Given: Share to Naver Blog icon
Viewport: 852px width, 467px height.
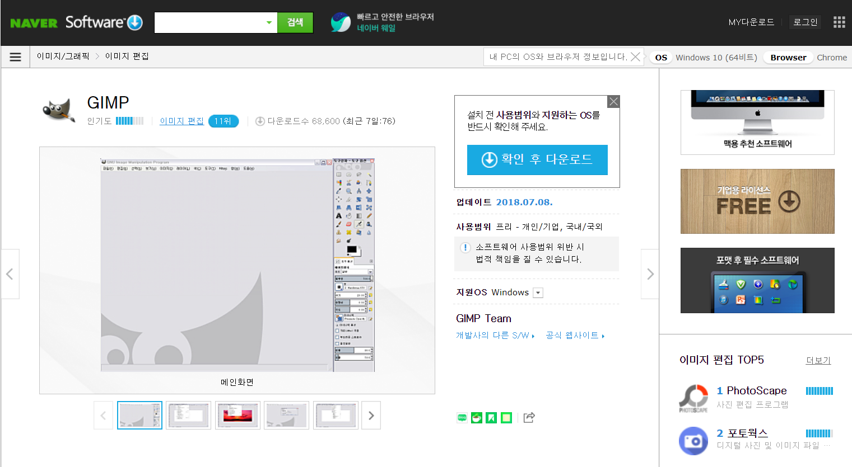Looking at the screenshot, I should pyautogui.click(x=462, y=417).
